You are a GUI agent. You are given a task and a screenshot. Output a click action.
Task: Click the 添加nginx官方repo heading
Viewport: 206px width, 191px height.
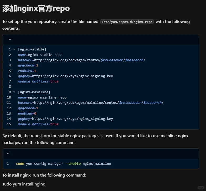click(x=36, y=8)
